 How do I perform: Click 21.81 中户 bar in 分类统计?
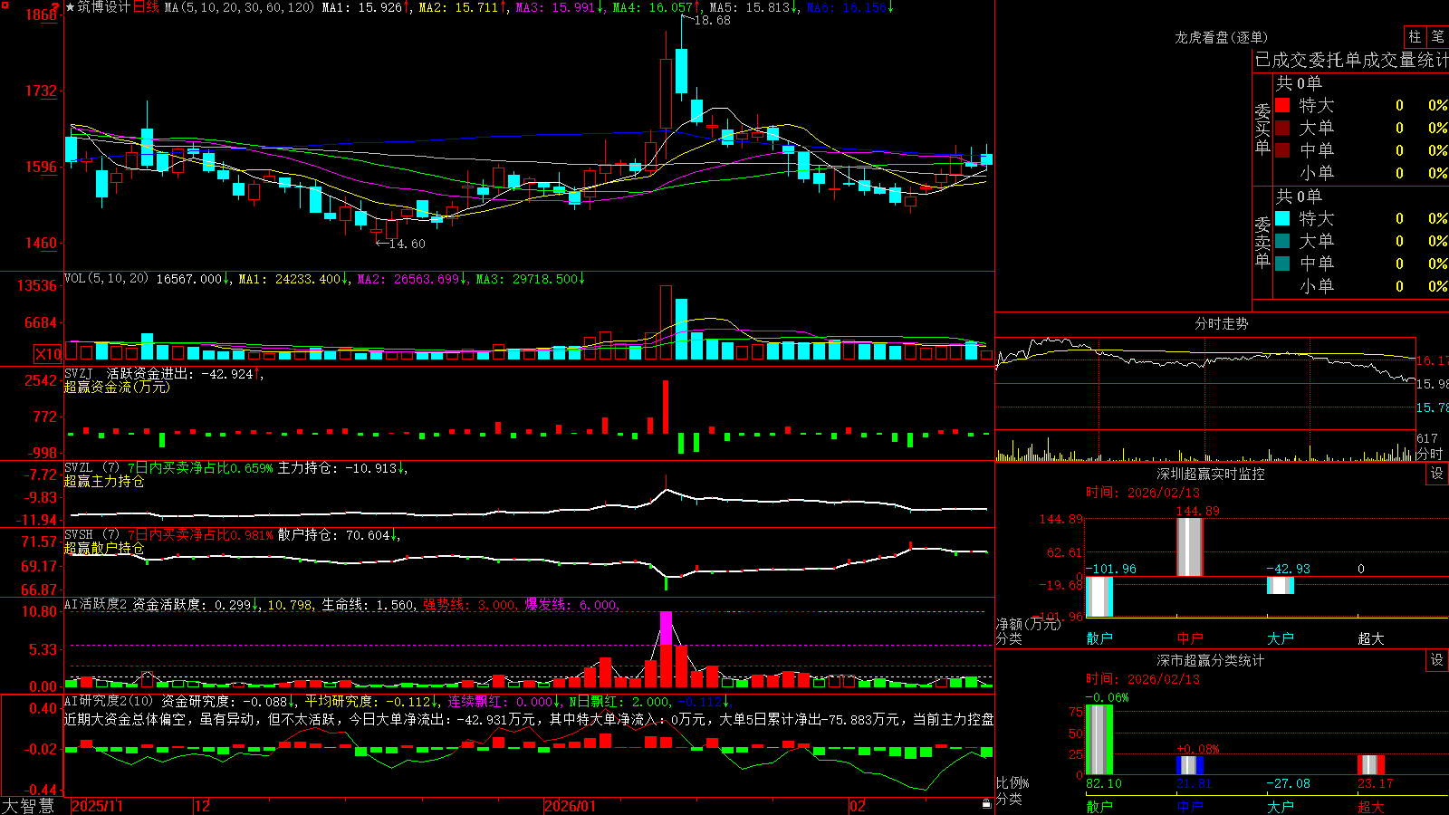[x=1190, y=765]
